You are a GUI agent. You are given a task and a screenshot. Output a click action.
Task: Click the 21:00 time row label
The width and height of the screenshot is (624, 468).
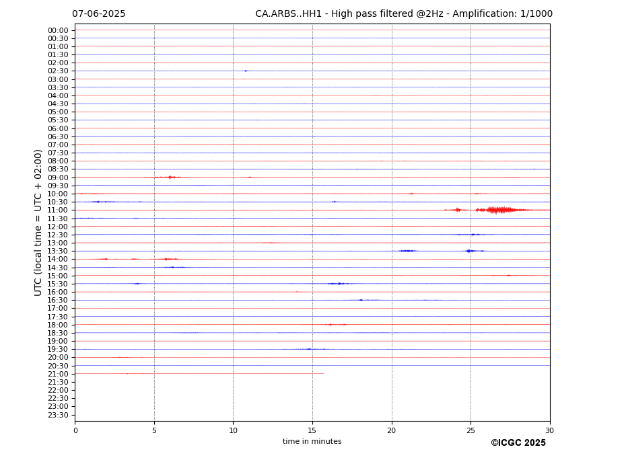pos(58,374)
